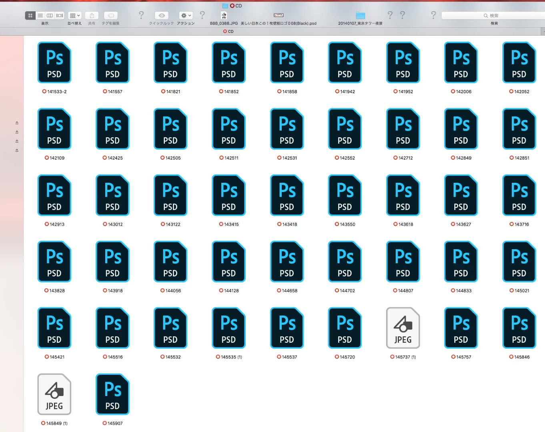545x432 pixels.
Task: Click file name 145535 (1)
Action: point(231,357)
